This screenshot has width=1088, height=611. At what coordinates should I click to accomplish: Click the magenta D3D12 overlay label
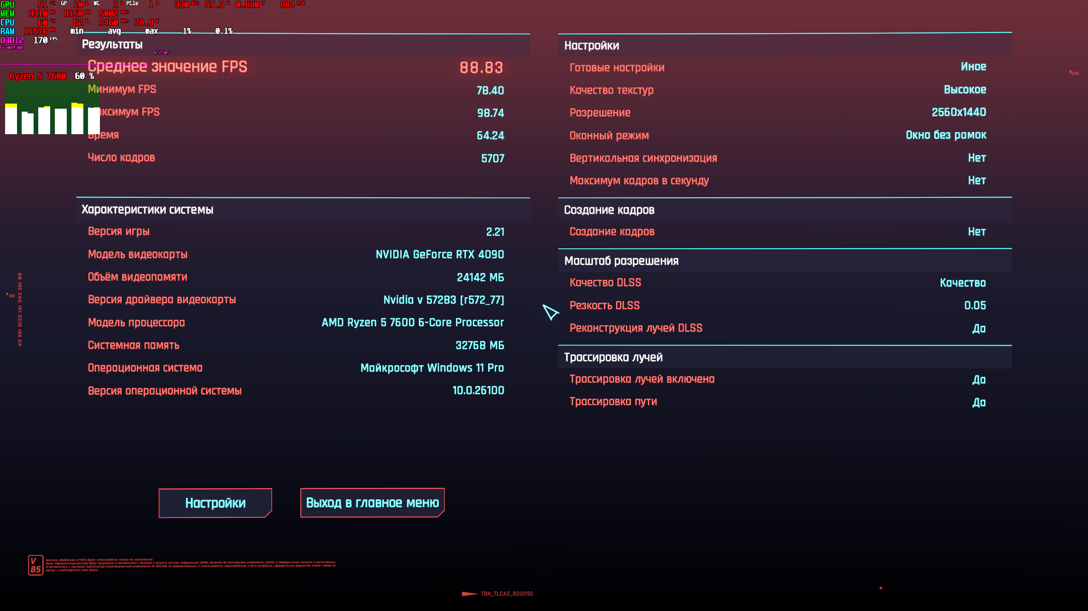click(12, 40)
